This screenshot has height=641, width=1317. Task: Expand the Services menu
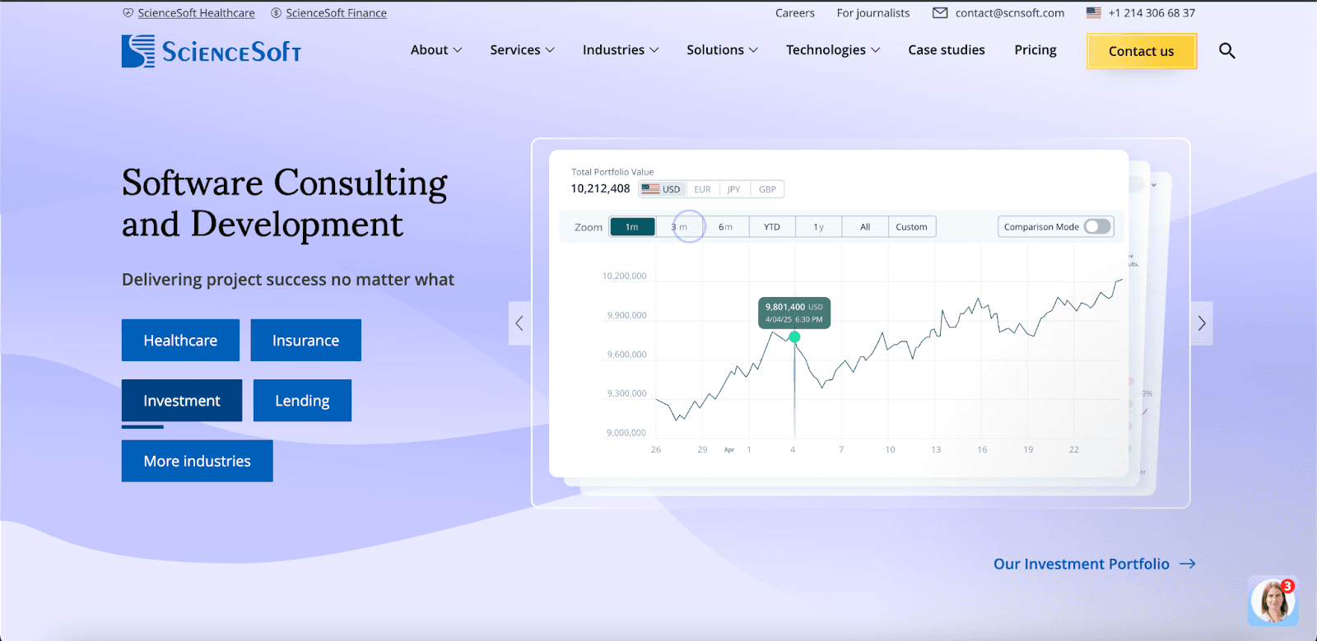[x=522, y=50]
